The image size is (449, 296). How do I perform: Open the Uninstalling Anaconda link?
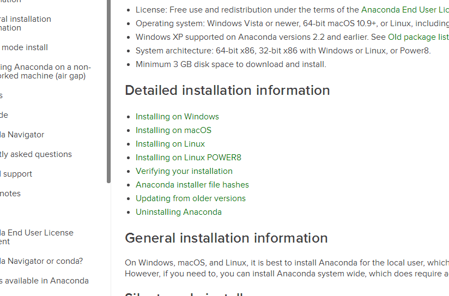click(x=178, y=212)
